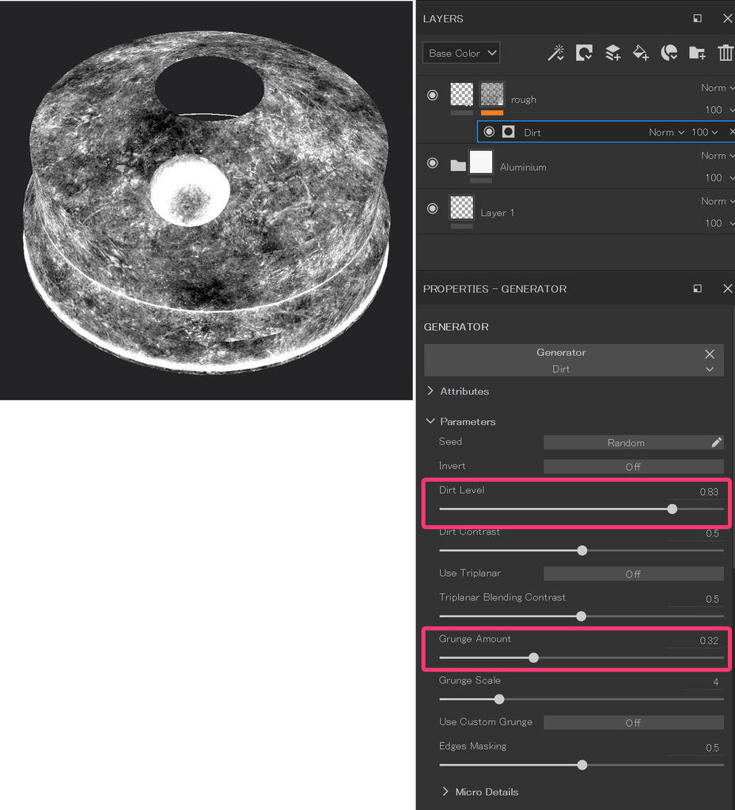Click the rough layer opacity value 100
This screenshot has width=735, height=810.
(x=714, y=109)
